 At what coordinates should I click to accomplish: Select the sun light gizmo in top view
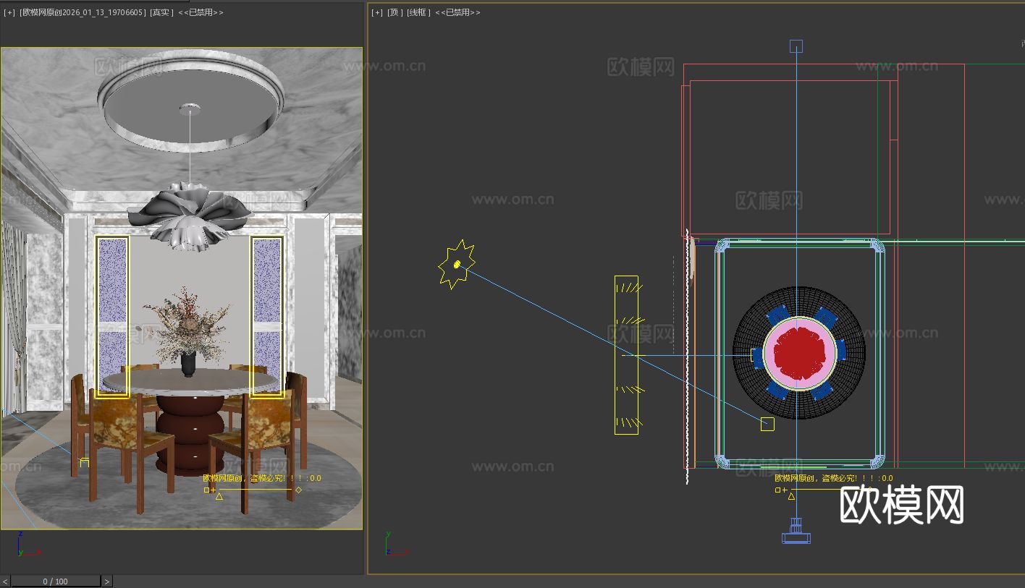coord(457,265)
